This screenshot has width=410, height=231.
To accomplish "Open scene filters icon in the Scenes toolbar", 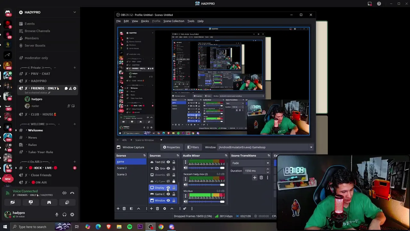I will [131, 209].
